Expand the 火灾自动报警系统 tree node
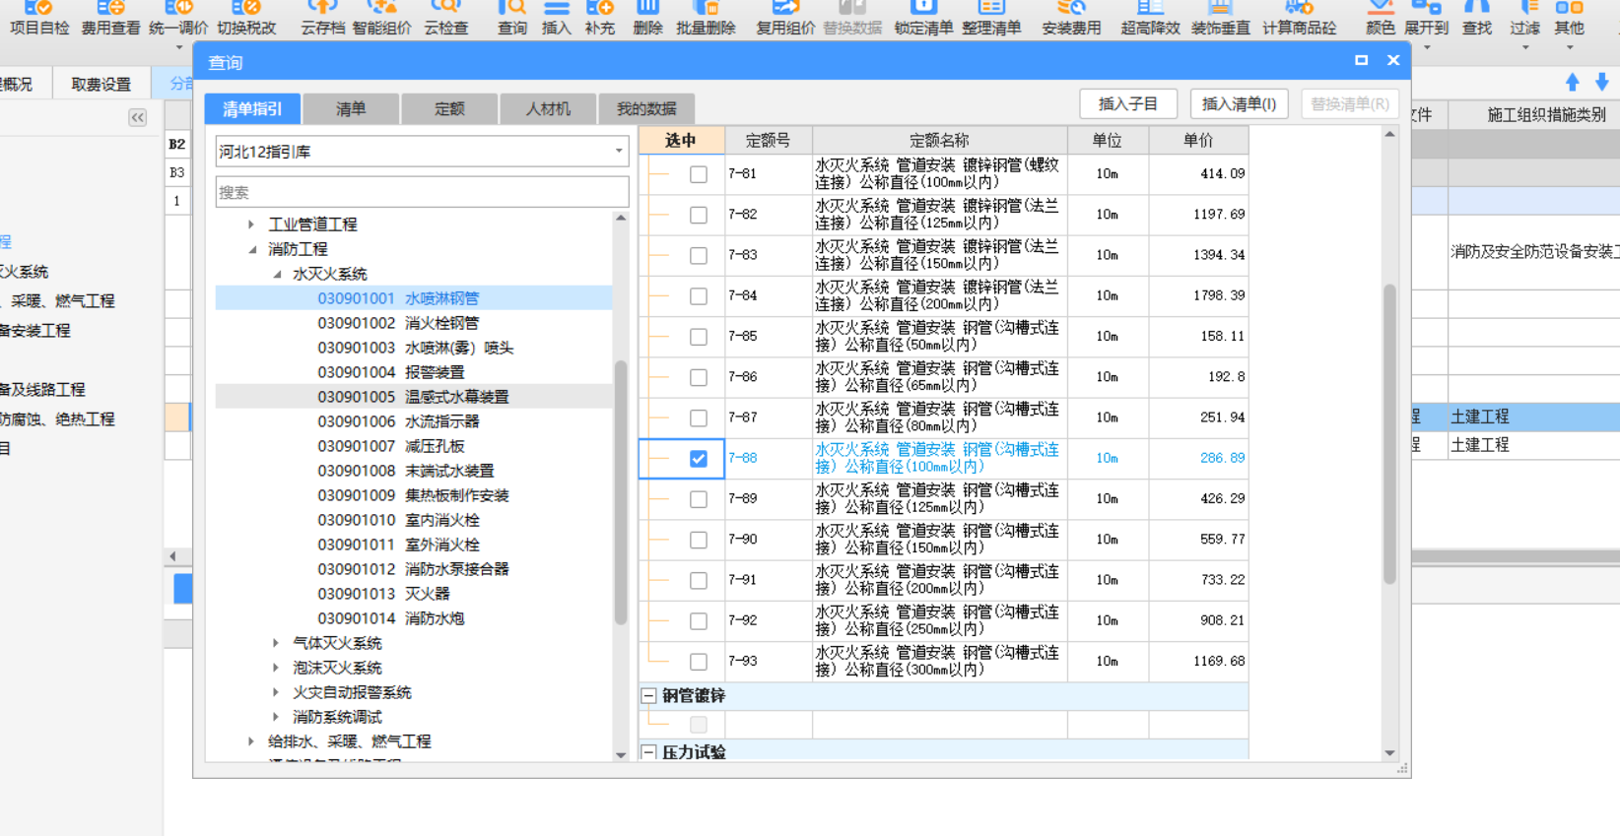Image resolution: width=1620 pixels, height=836 pixels. [276, 692]
